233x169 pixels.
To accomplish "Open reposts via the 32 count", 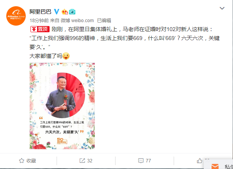I will [x=90, y=161].
